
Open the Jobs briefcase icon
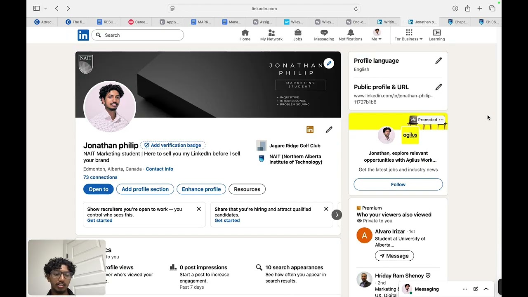pyautogui.click(x=298, y=35)
